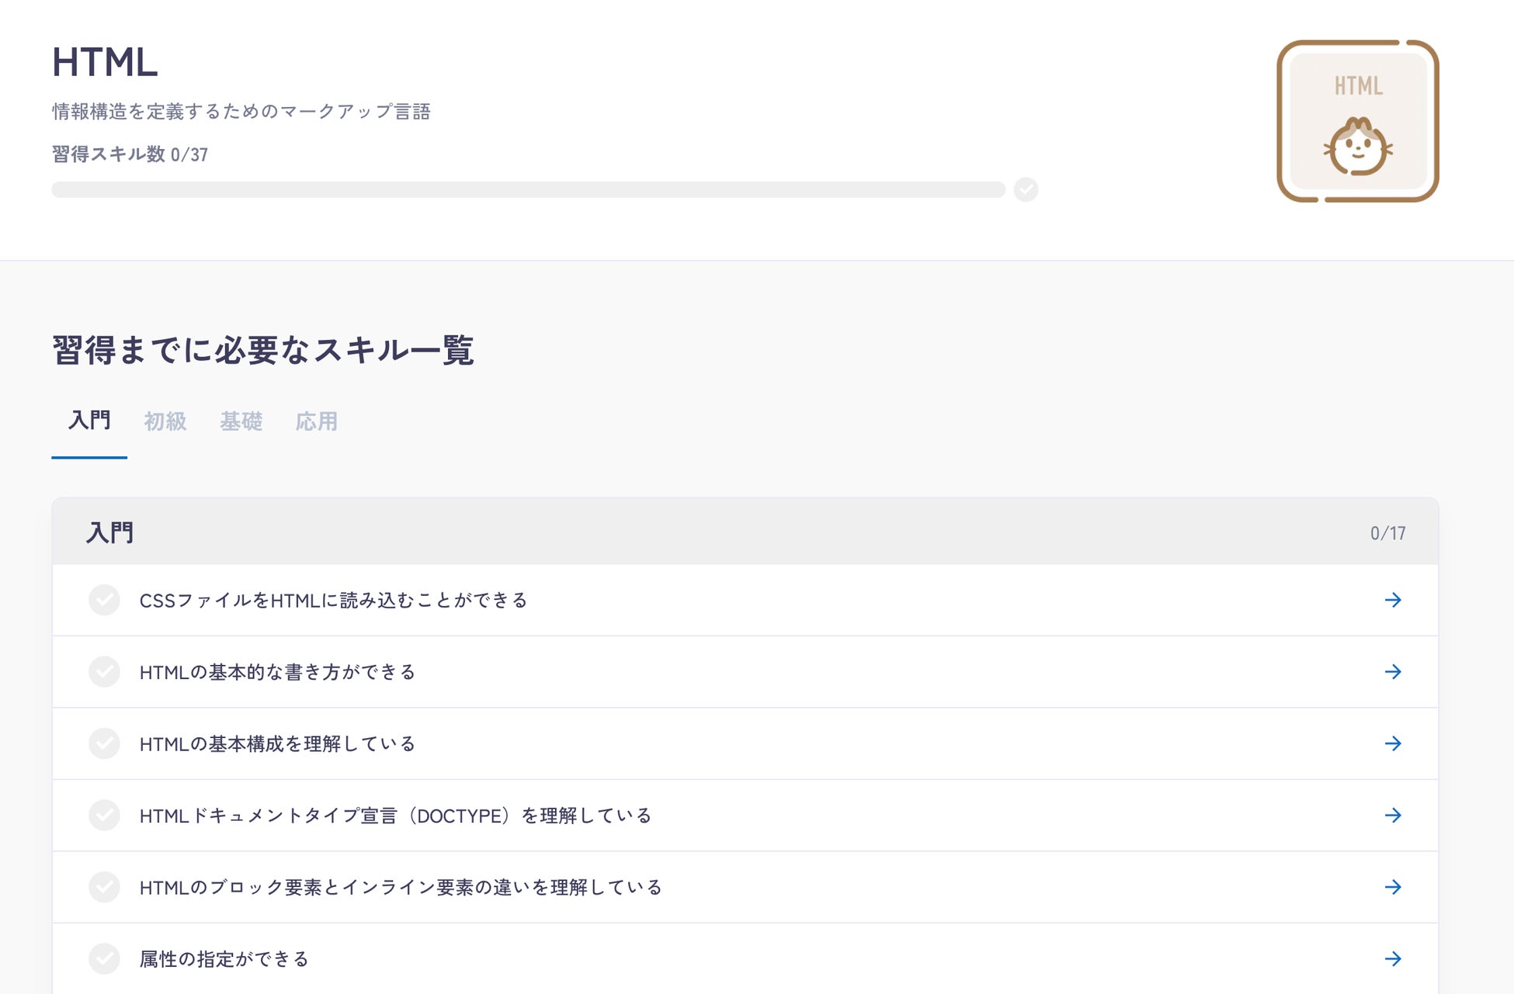Toggle check for HTMLの基本構成を理解している

(x=104, y=743)
